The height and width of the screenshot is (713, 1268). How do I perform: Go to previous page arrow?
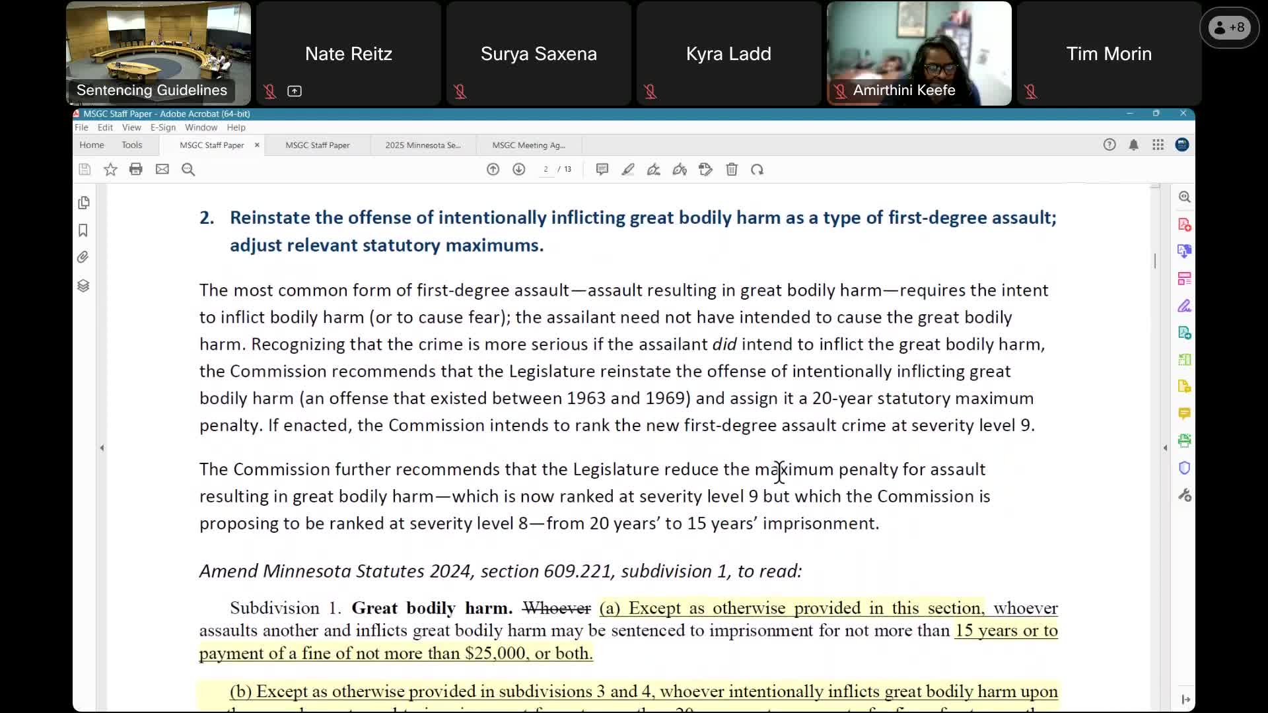(493, 170)
